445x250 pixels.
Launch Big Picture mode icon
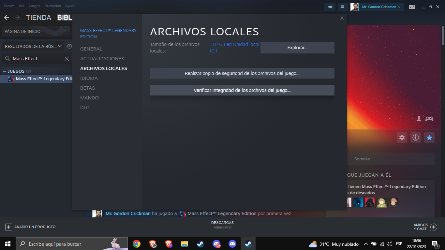click(412, 7)
